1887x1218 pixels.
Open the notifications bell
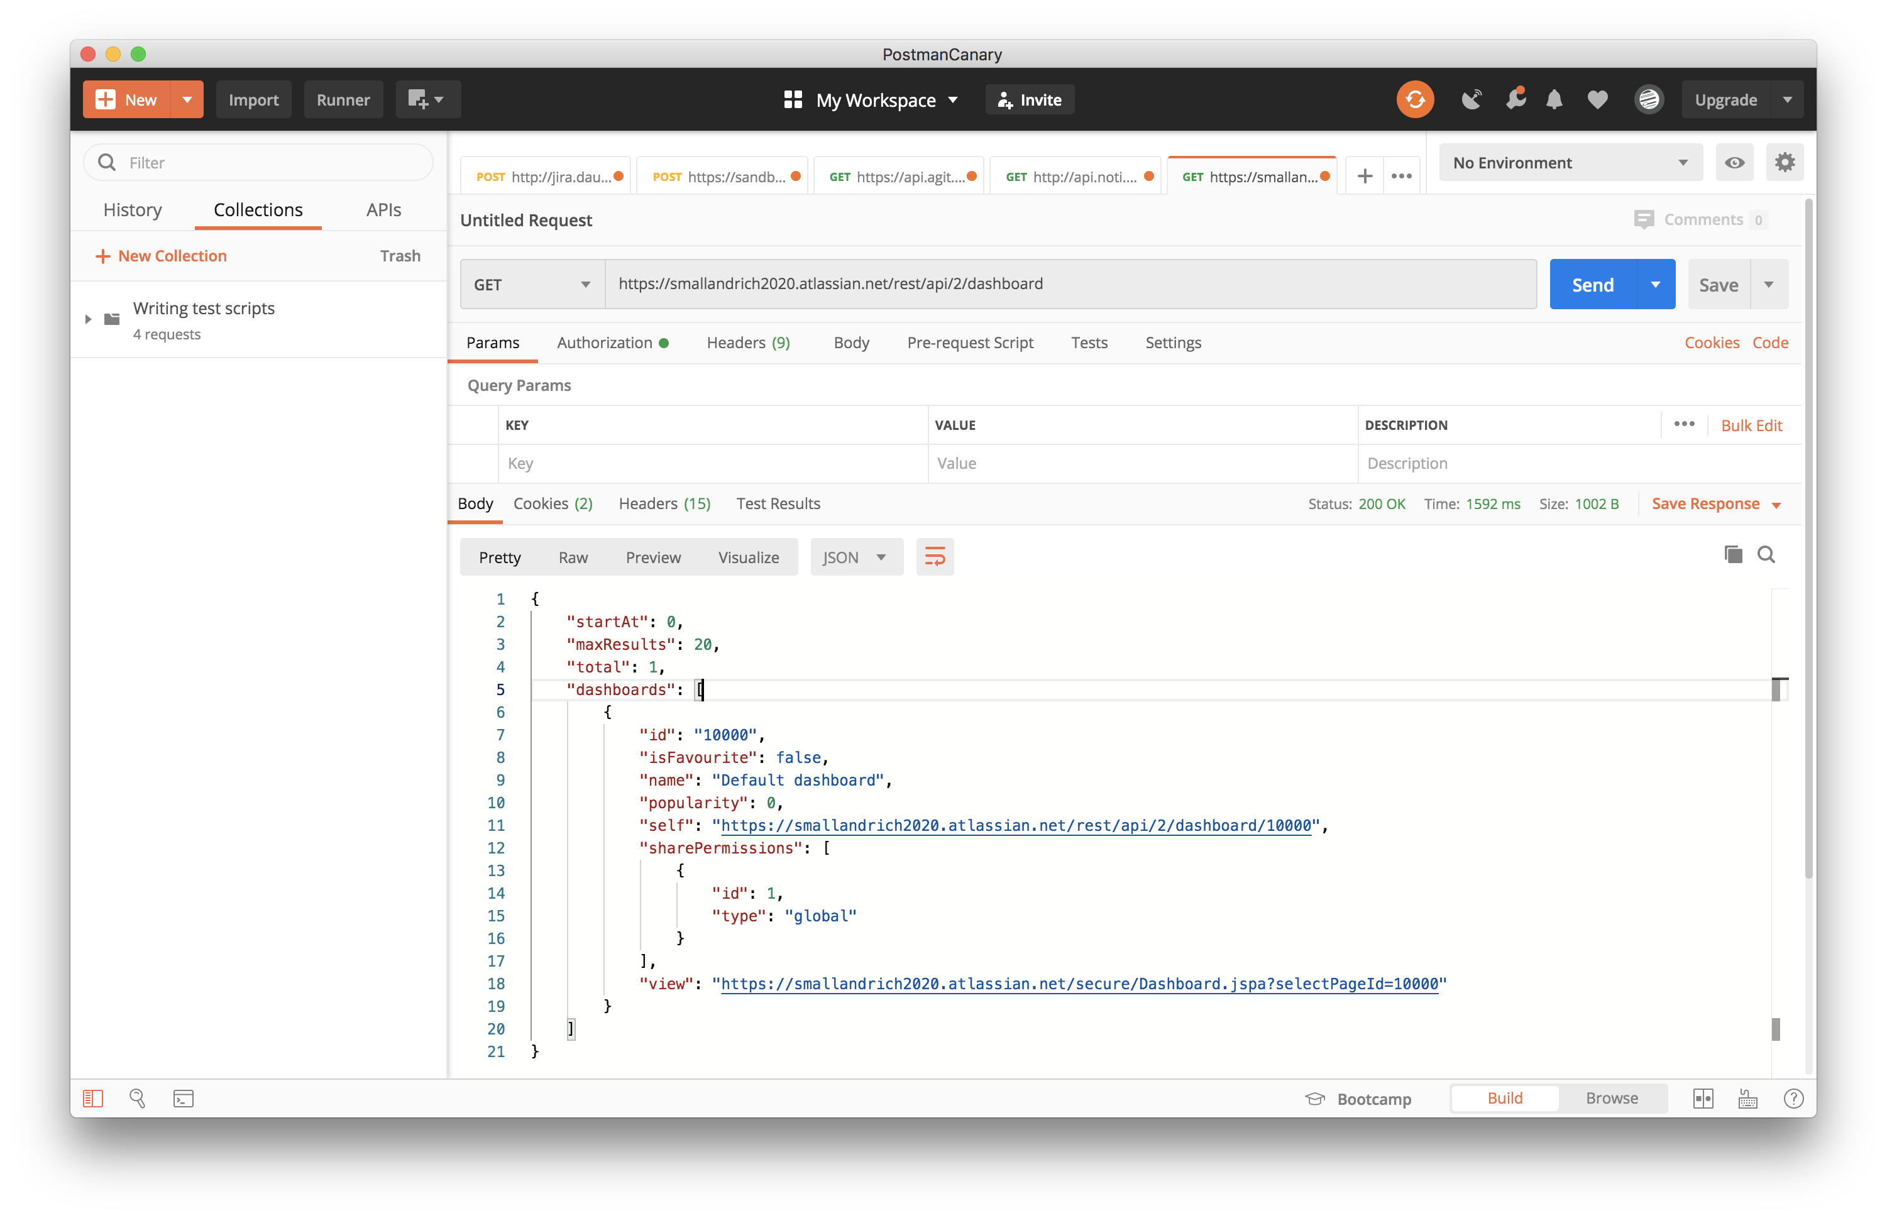[1554, 100]
